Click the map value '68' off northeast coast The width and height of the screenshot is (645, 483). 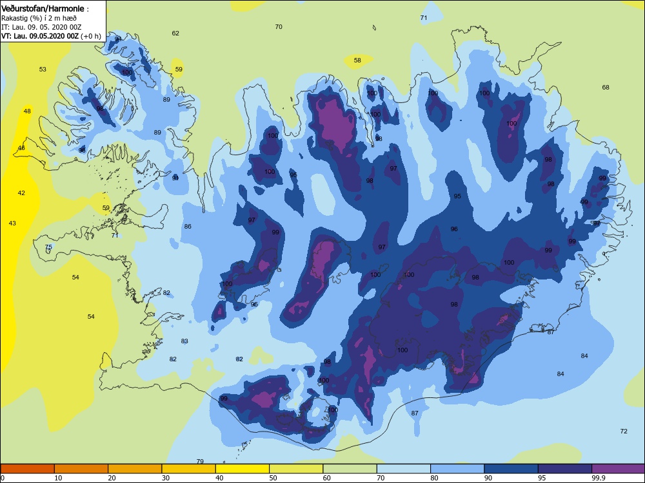(x=606, y=88)
